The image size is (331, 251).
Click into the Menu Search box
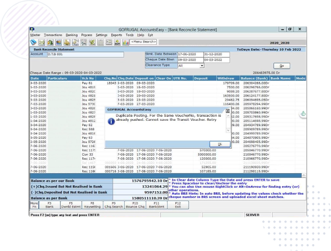pos(143,42)
